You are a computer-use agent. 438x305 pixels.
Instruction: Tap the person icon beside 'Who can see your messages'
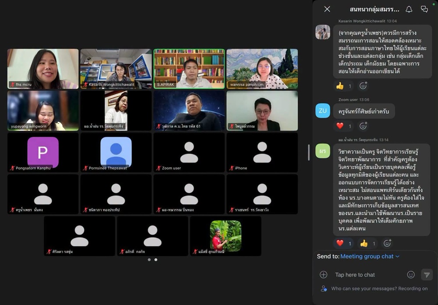[324, 288]
